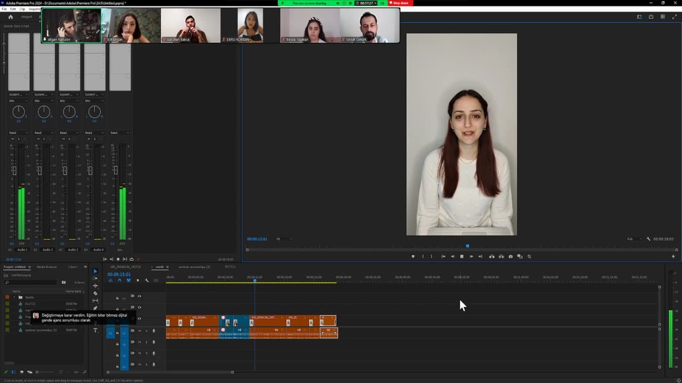Click the timeline playhead marker

(255, 280)
